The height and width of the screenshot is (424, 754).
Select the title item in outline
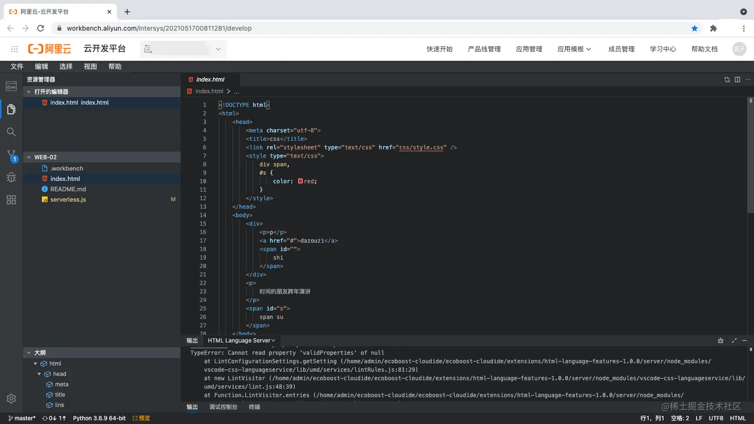[x=60, y=395]
